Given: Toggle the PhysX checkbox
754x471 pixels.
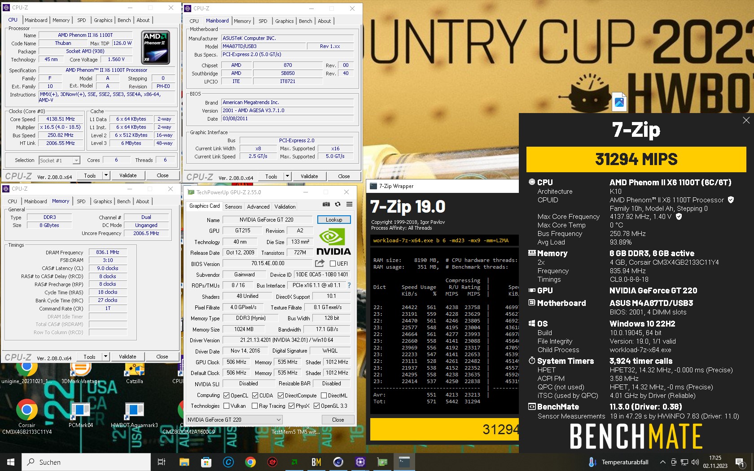Looking at the screenshot, I should (x=291, y=406).
